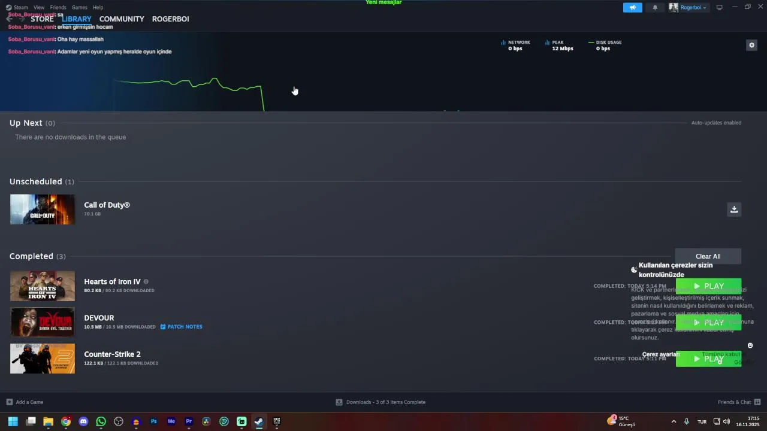Click the announcements megaphone button
The width and height of the screenshot is (767, 431).
[x=632, y=7]
